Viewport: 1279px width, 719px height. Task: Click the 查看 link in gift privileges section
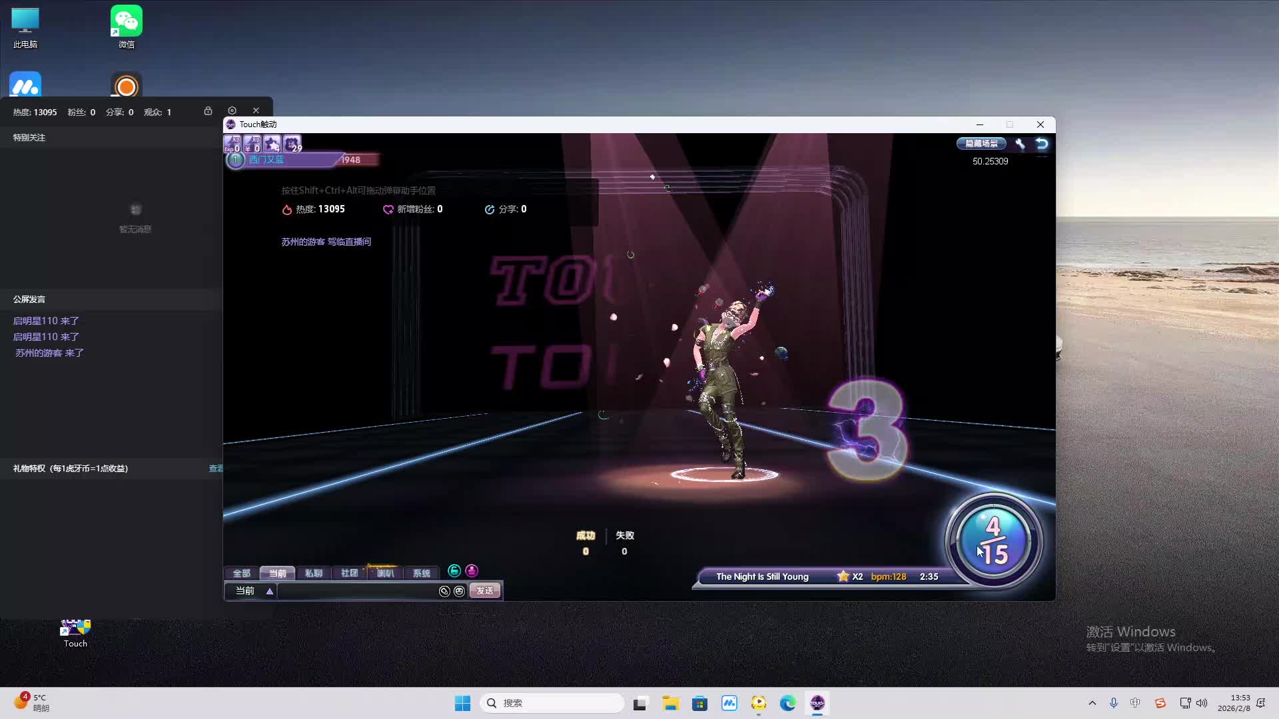click(216, 469)
